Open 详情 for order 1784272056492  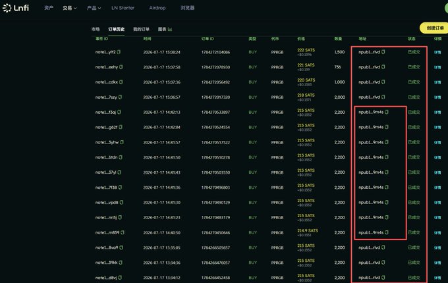click(x=437, y=82)
